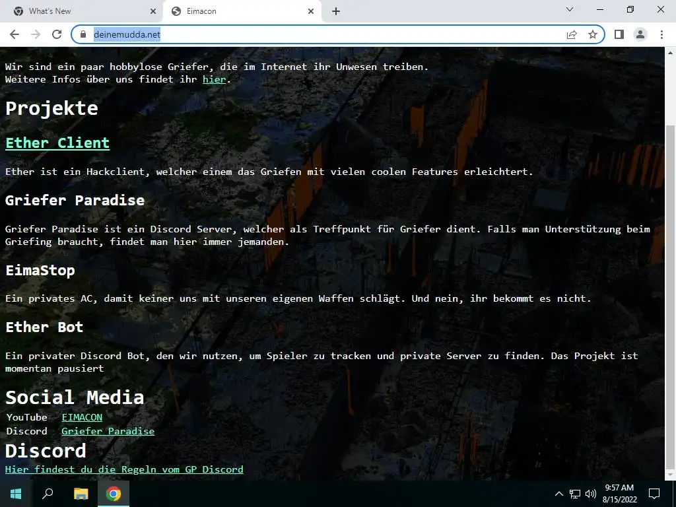This screenshot has height=507, width=676.
Task: View site information via the lock icon
Action: click(84, 34)
